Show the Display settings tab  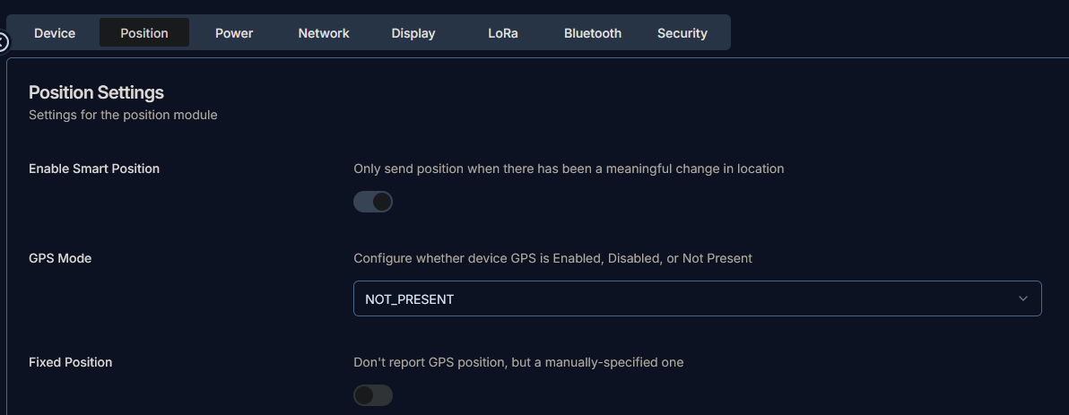coord(413,33)
